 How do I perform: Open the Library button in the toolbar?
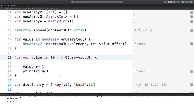pyautogui.click(x=166, y=2)
